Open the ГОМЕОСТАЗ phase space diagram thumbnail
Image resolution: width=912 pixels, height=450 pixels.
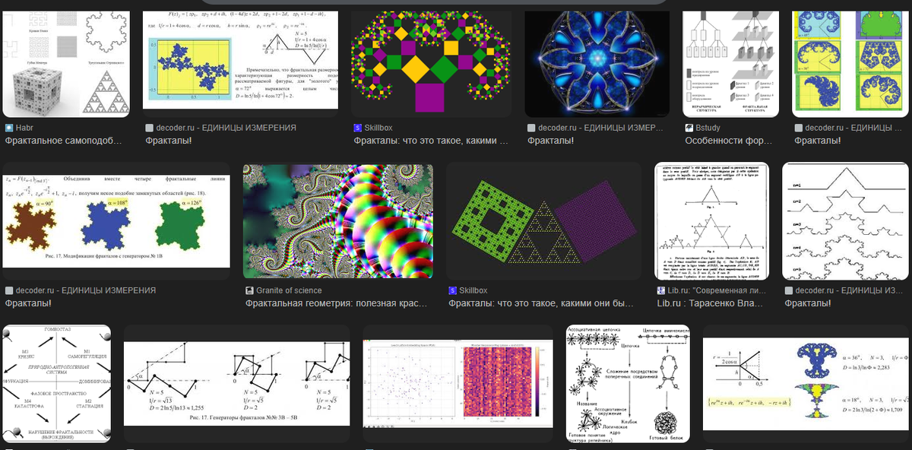(x=57, y=383)
